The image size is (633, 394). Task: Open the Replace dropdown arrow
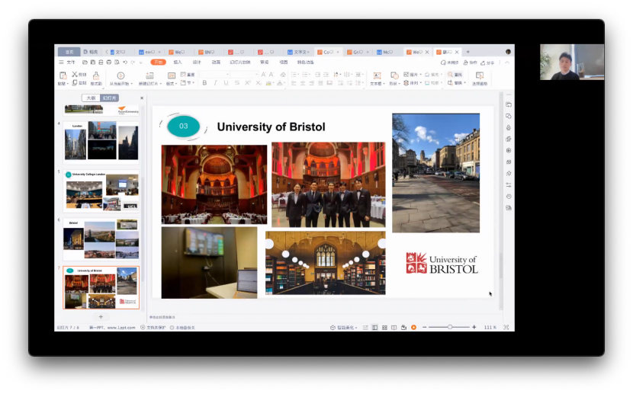[465, 82]
